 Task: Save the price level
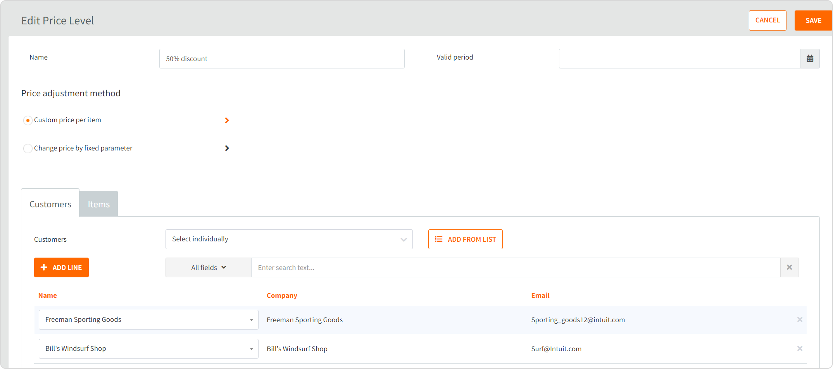click(813, 20)
